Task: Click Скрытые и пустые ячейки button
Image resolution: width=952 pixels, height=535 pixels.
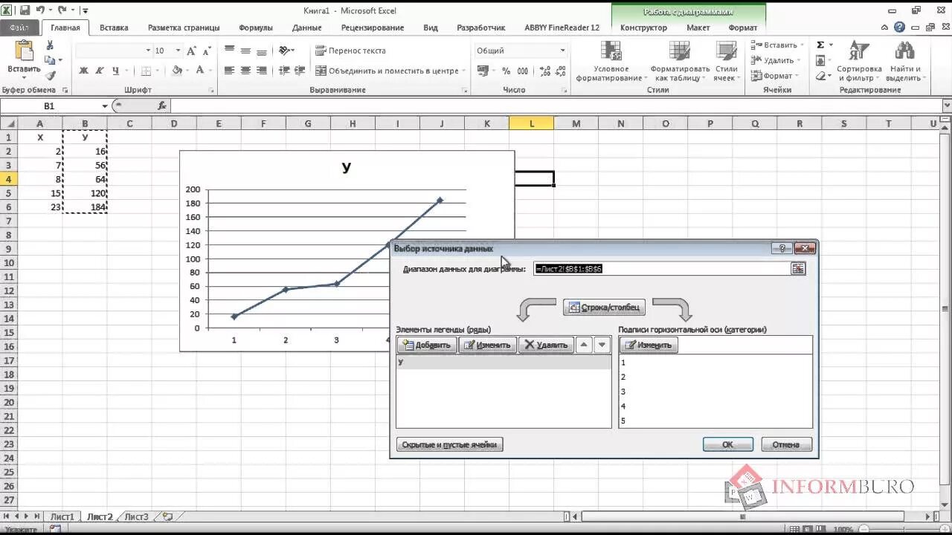Action: point(449,444)
